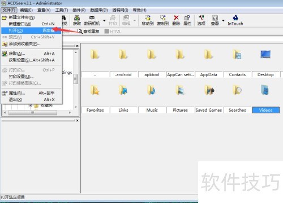Click the Music folder name label
283x203 pixels.
pyautogui.click(x=152, y=110)
